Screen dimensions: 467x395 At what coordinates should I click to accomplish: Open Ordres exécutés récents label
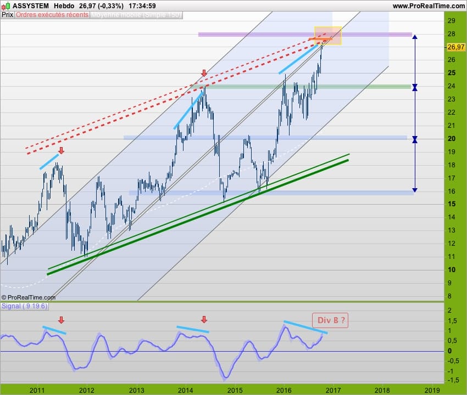pyautogui.click(x=52, y=15)
